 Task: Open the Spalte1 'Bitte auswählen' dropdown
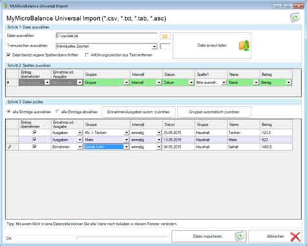point(223,82)
